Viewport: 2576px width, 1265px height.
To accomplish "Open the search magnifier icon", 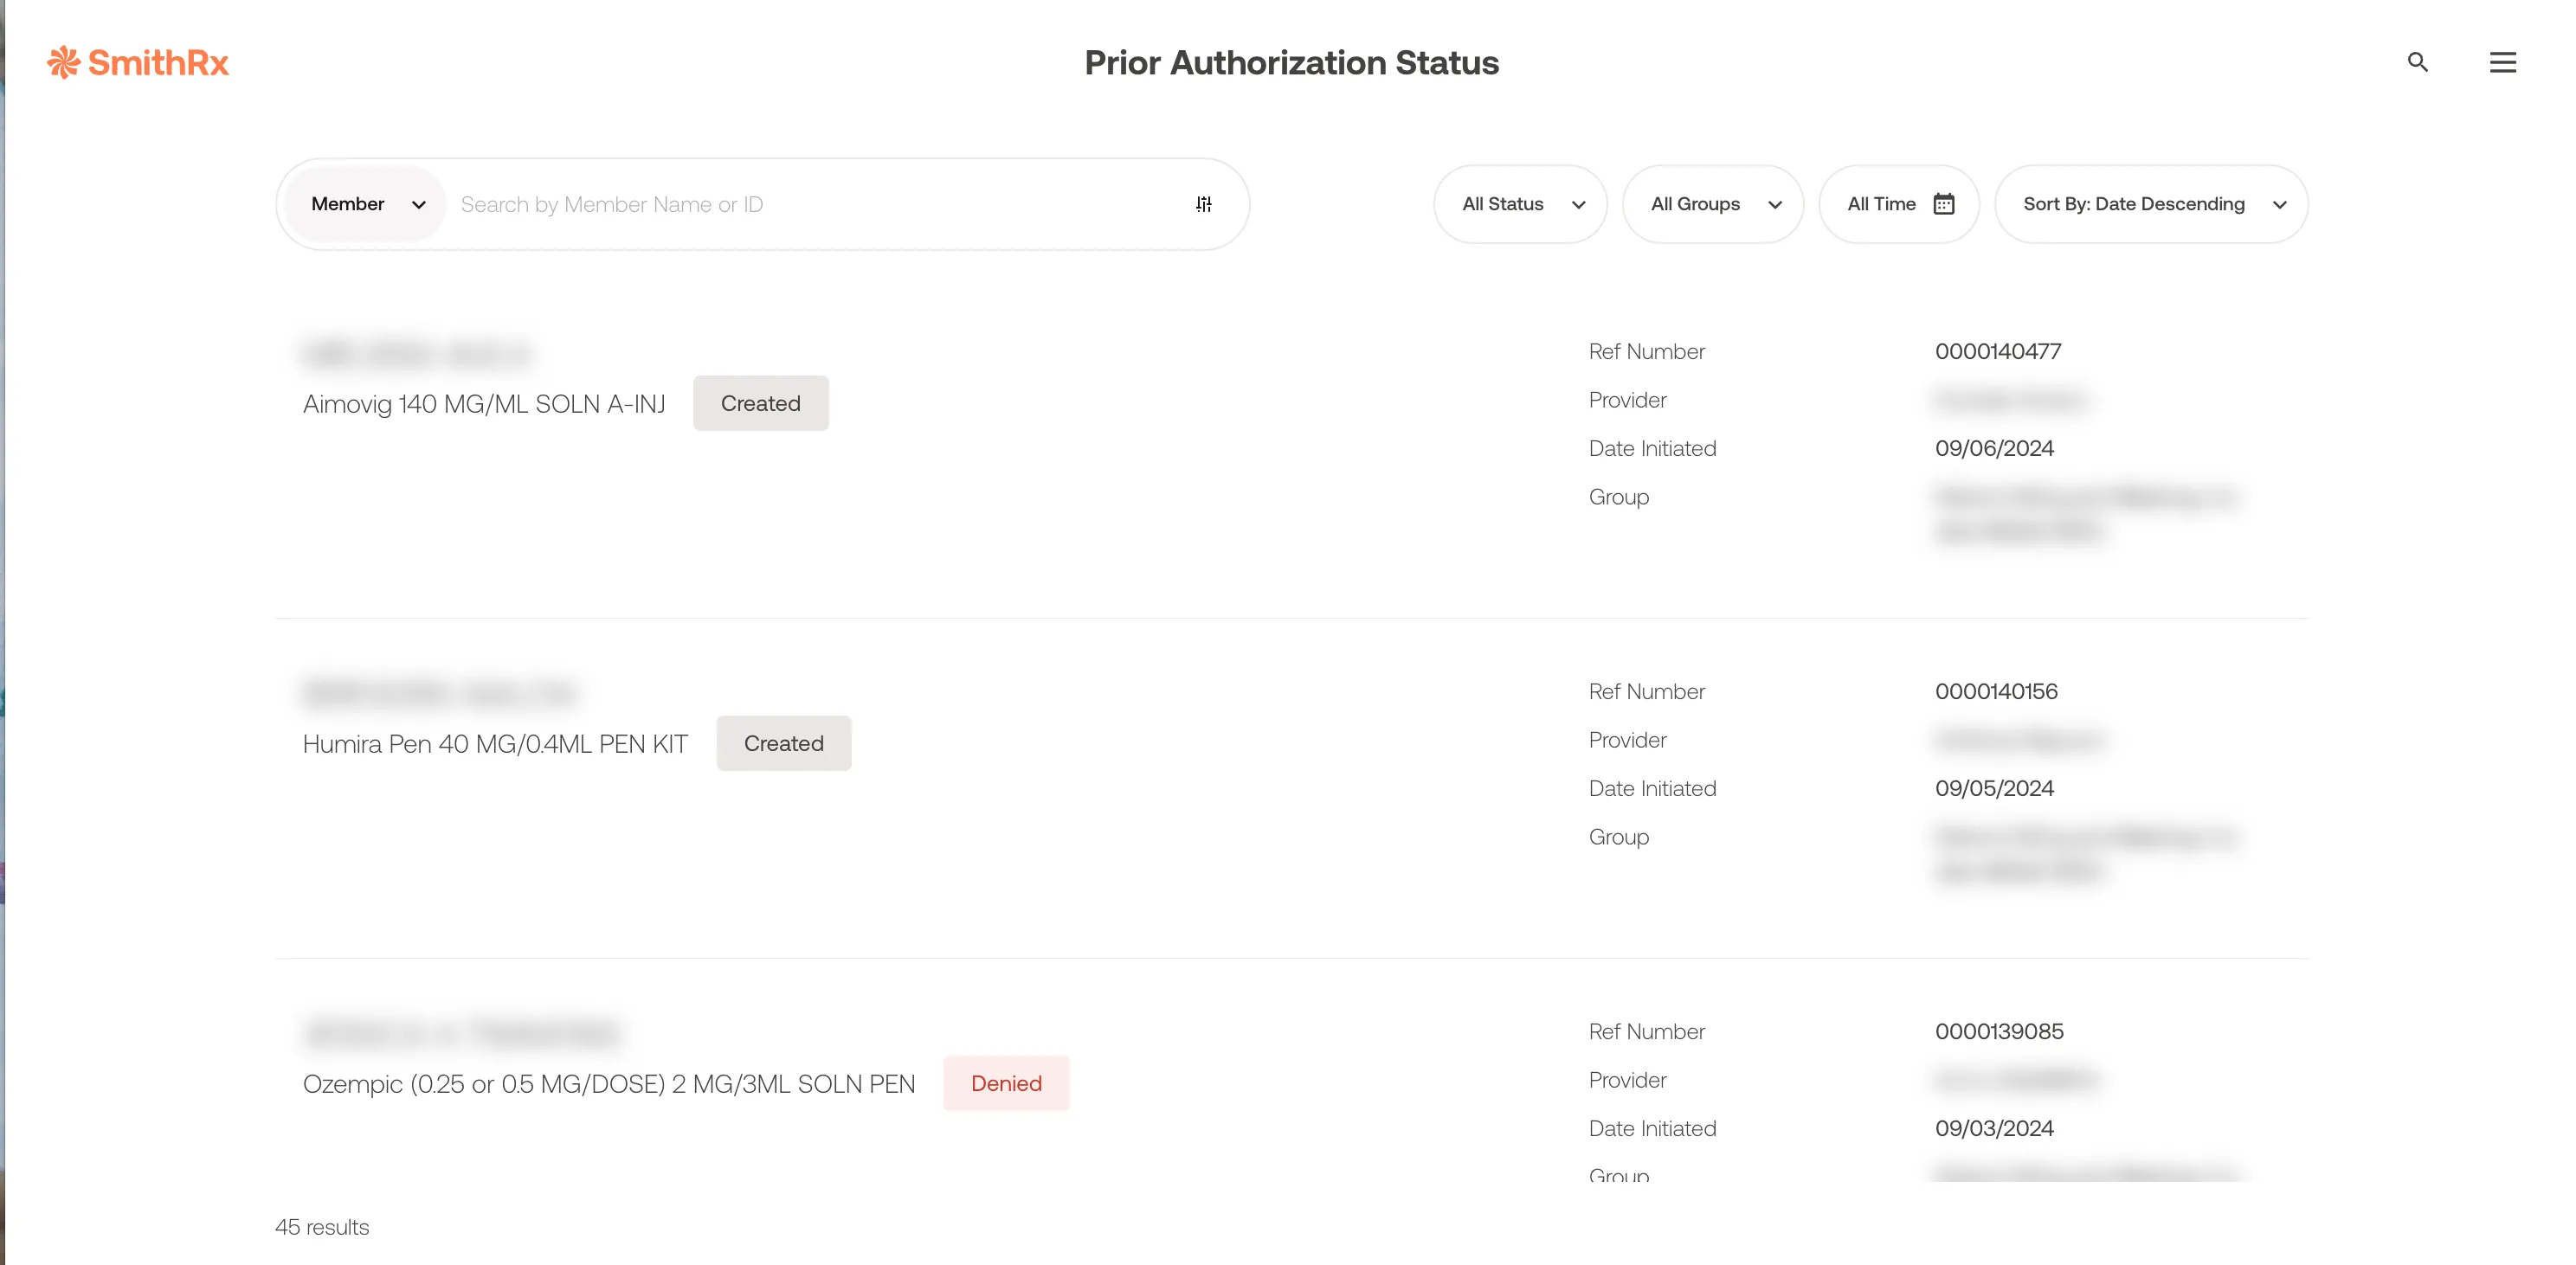I will tap(2417, 62).
